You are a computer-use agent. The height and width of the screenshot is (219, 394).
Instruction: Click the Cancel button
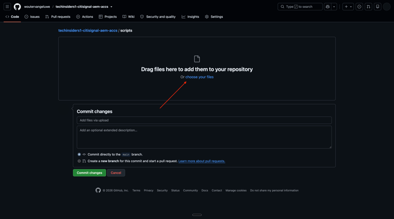(x=116, y=173)
